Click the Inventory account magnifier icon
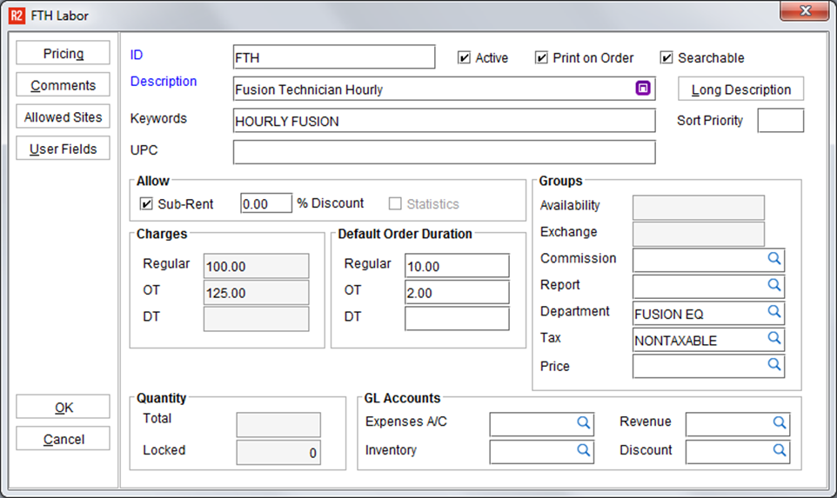 click(583, 451)
